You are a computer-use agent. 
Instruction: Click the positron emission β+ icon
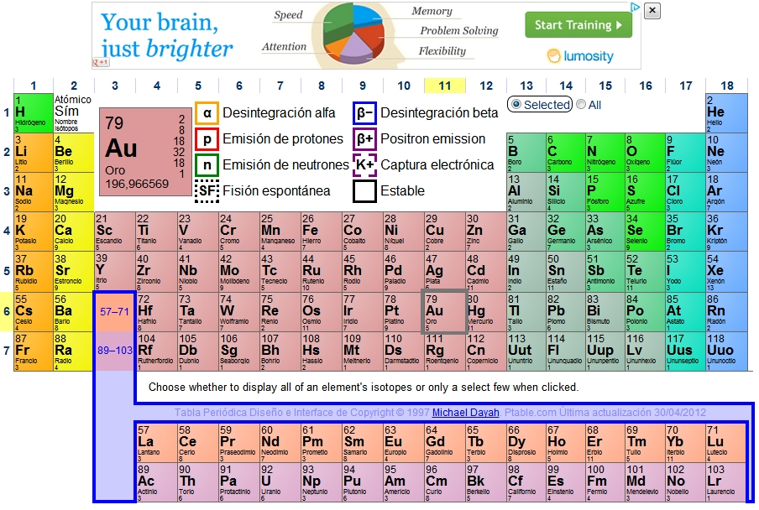pos(364,139)
